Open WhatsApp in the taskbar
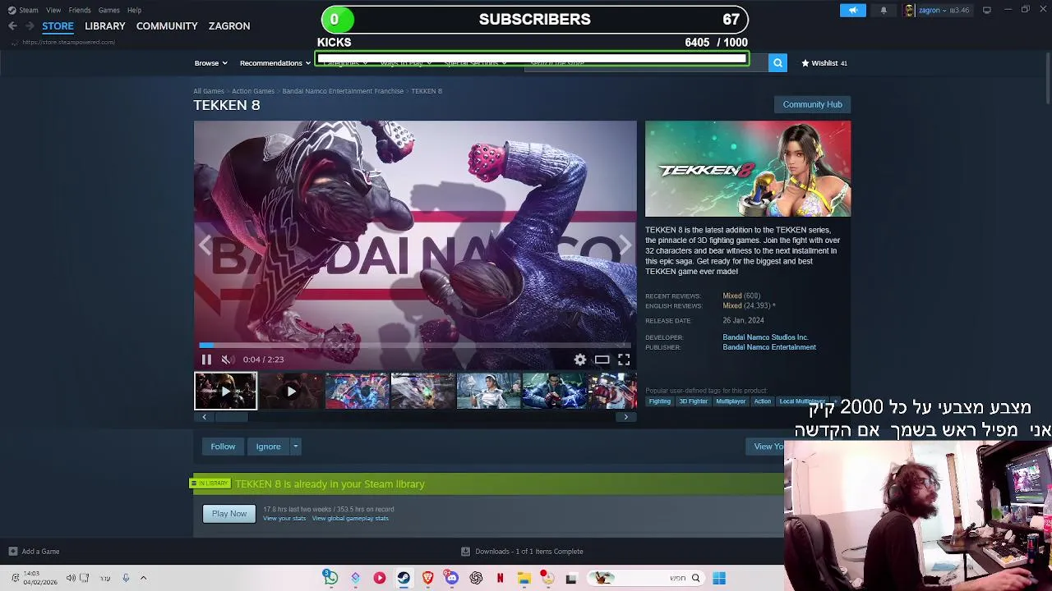The image size is (1052, 591). click(x=330, y=578)
